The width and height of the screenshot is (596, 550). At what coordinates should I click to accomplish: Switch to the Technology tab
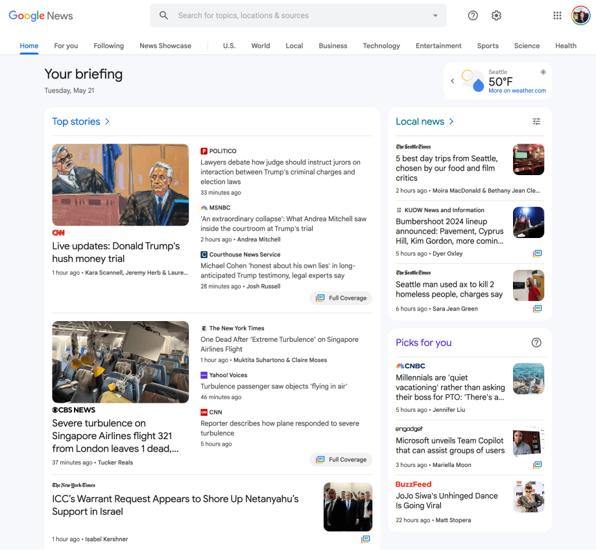point(381,45)
